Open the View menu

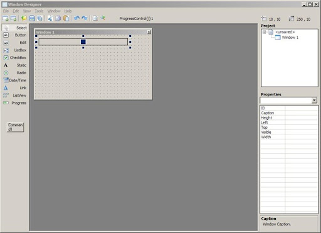pyautogui.click(x=27, y=11)
